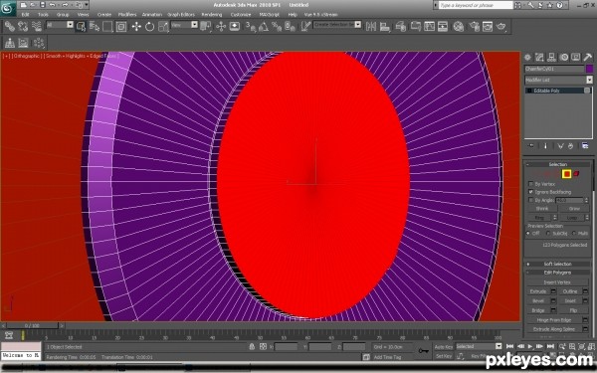Select the Element sub-object level icon

coord(576,174)
